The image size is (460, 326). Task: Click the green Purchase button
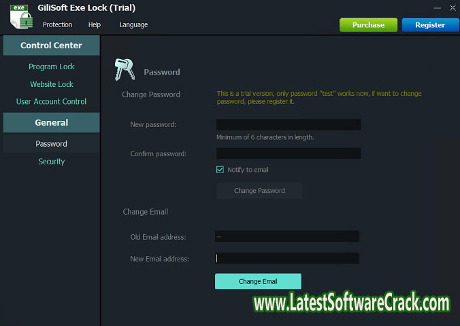[x=368, y=25]
